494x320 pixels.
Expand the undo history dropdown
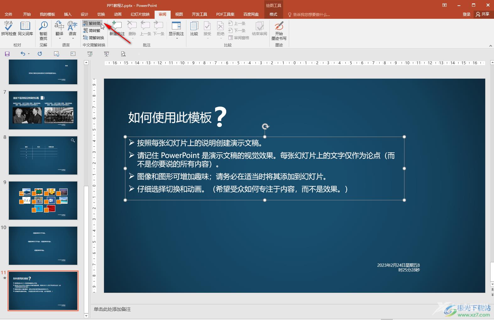coord(29,54)
